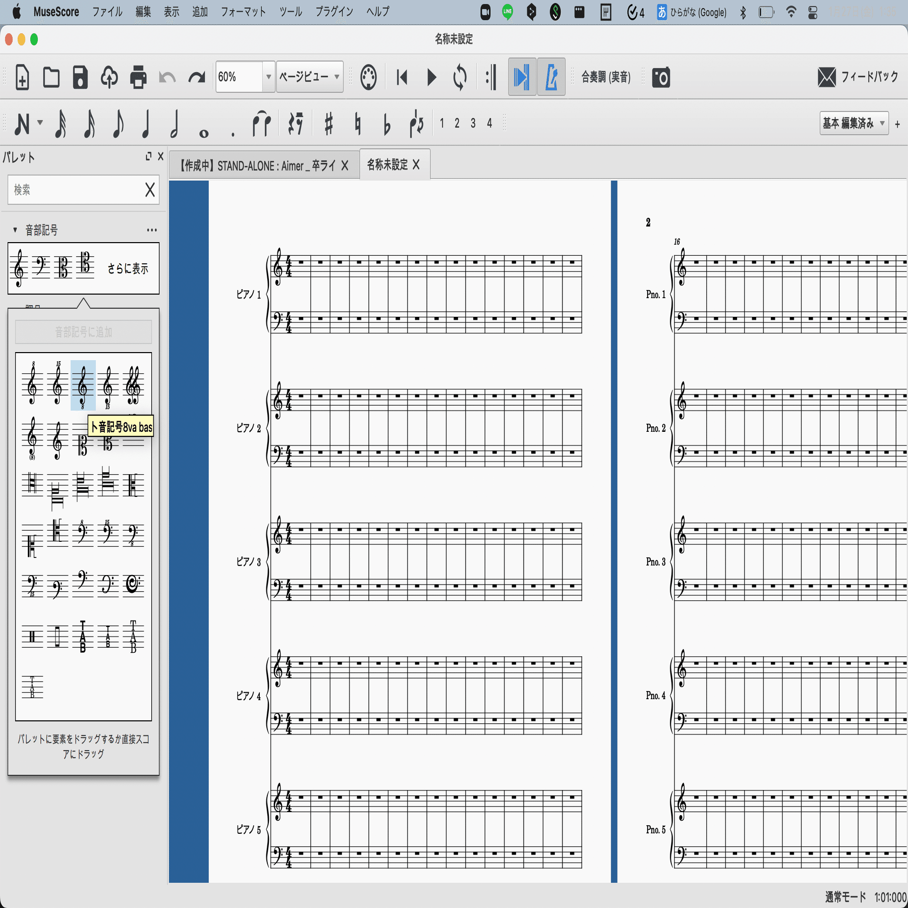Click さらに表示 to toggle more clefs
This screenshot has height=908, width=908.
pos(128,268)
